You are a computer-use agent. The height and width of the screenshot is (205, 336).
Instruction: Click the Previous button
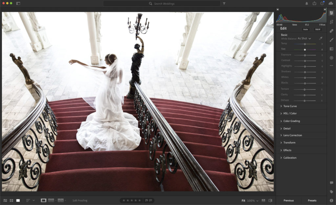coord(288,200)
